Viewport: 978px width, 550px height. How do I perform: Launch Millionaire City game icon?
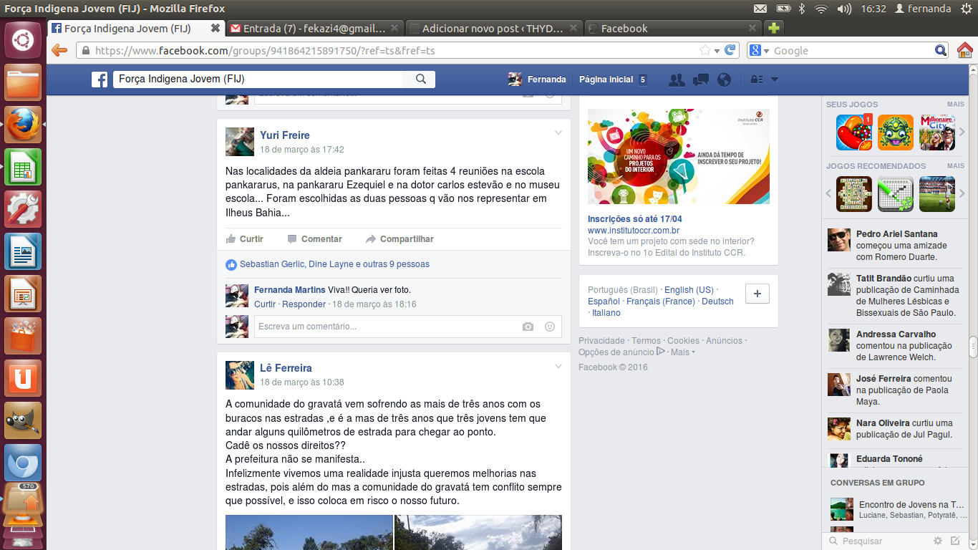(937, 132)
